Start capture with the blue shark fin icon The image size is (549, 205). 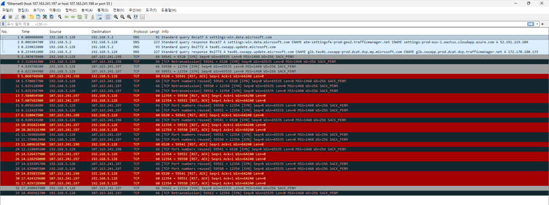coord(4,17)
